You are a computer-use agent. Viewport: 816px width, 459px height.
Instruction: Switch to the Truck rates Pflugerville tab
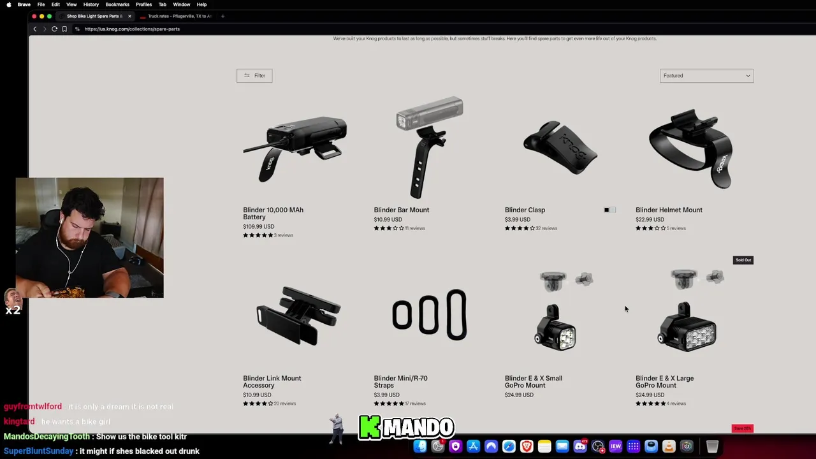pos(176,16)
